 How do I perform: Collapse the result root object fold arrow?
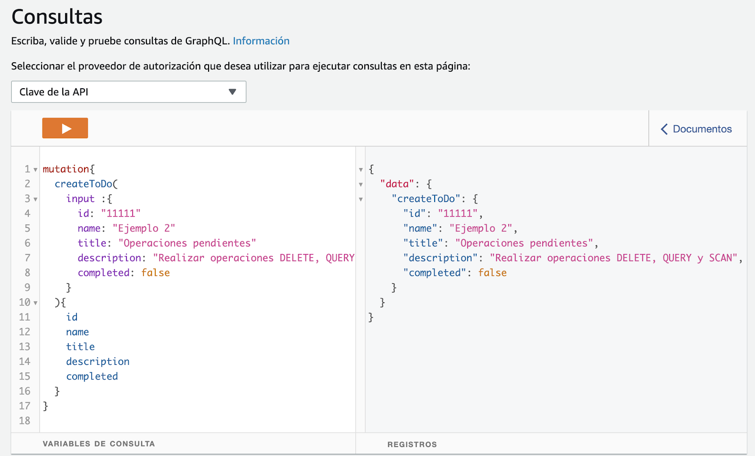(x=361, y=170)
